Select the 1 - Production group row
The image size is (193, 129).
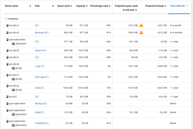96,19
